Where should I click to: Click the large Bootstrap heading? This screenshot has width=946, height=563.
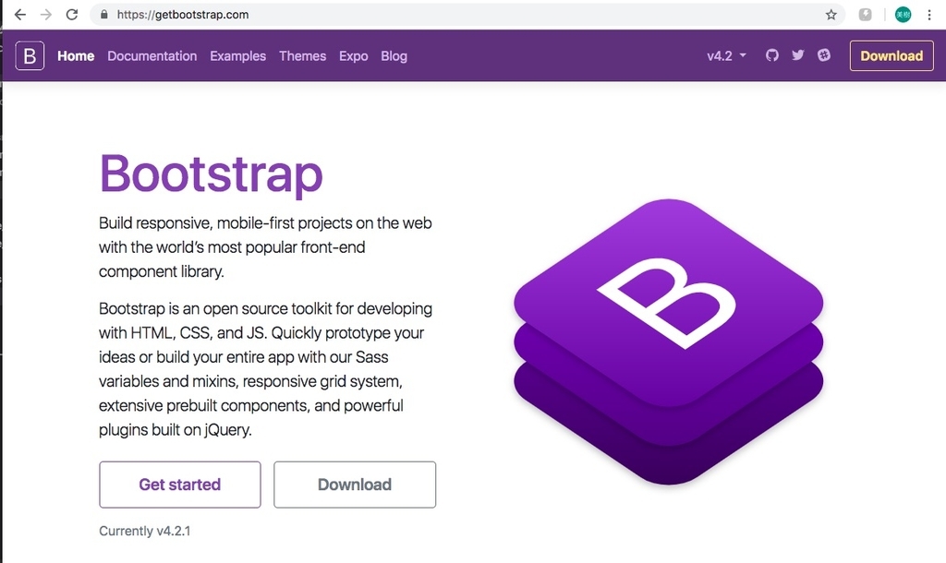(212, 174)
